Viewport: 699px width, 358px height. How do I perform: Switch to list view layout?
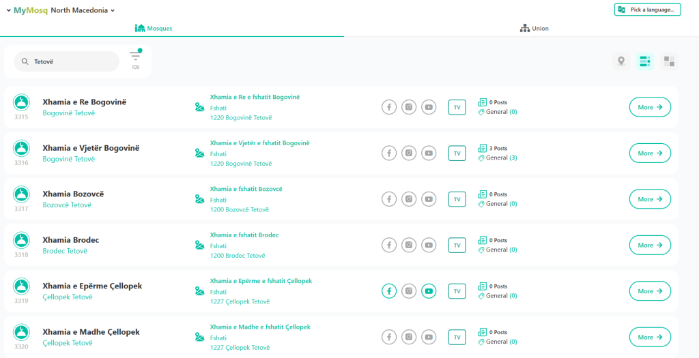645,61
